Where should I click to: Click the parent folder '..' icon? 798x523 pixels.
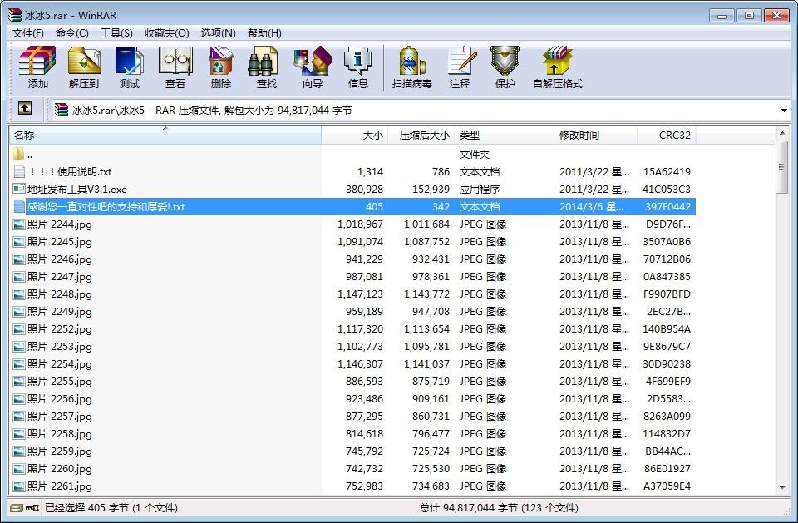tap(19, 155)
